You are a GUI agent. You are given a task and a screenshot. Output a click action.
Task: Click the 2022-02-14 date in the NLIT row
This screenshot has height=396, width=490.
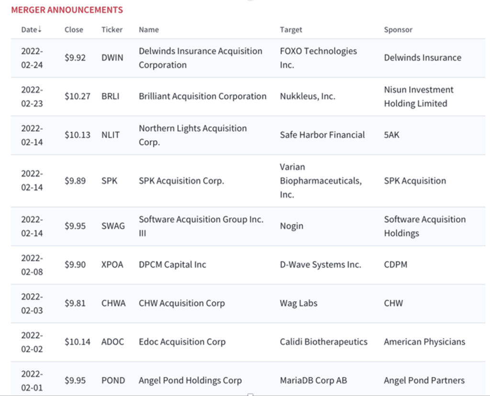click(32, 135)
